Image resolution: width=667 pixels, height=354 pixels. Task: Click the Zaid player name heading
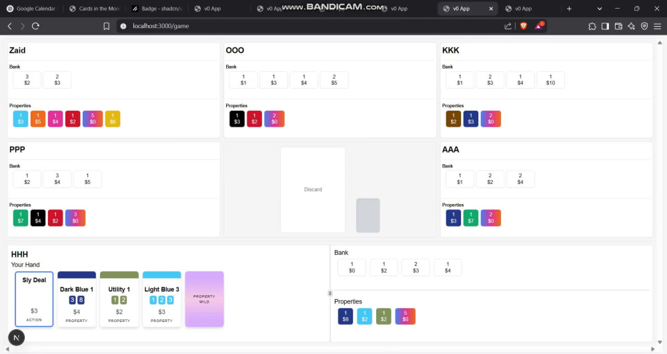tap(17, 50)
